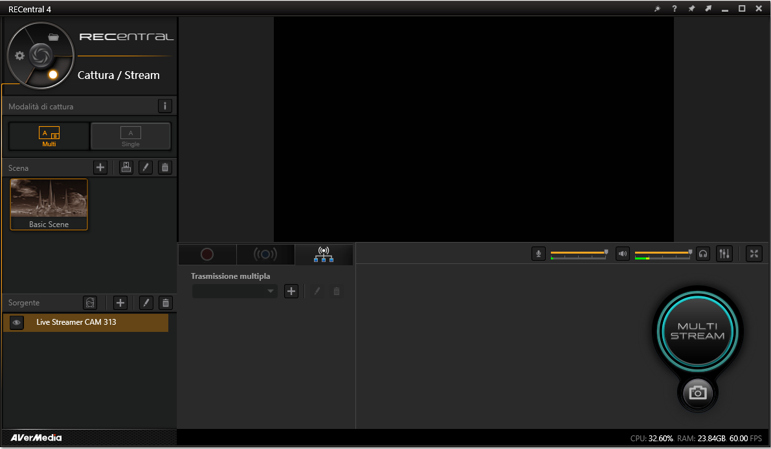771x449 pixels.
Task: Click the Sorgente refresh/detect source icon
Action: click(x=91, y=303)
